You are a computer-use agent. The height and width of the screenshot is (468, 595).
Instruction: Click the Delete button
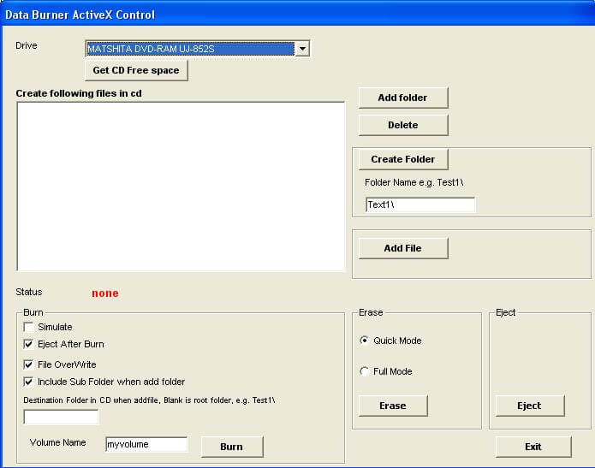tap(402, 125)
